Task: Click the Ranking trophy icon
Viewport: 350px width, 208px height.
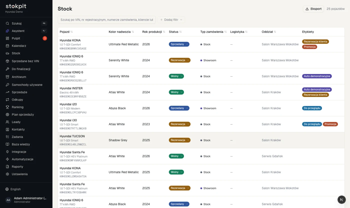Action: click(x=7, y=107)
